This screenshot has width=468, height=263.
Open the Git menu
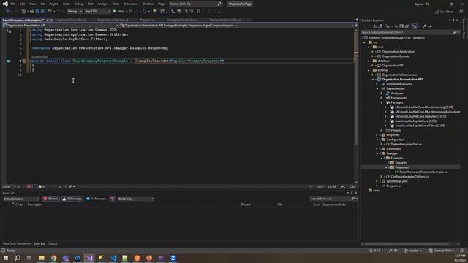pos(42,4)
